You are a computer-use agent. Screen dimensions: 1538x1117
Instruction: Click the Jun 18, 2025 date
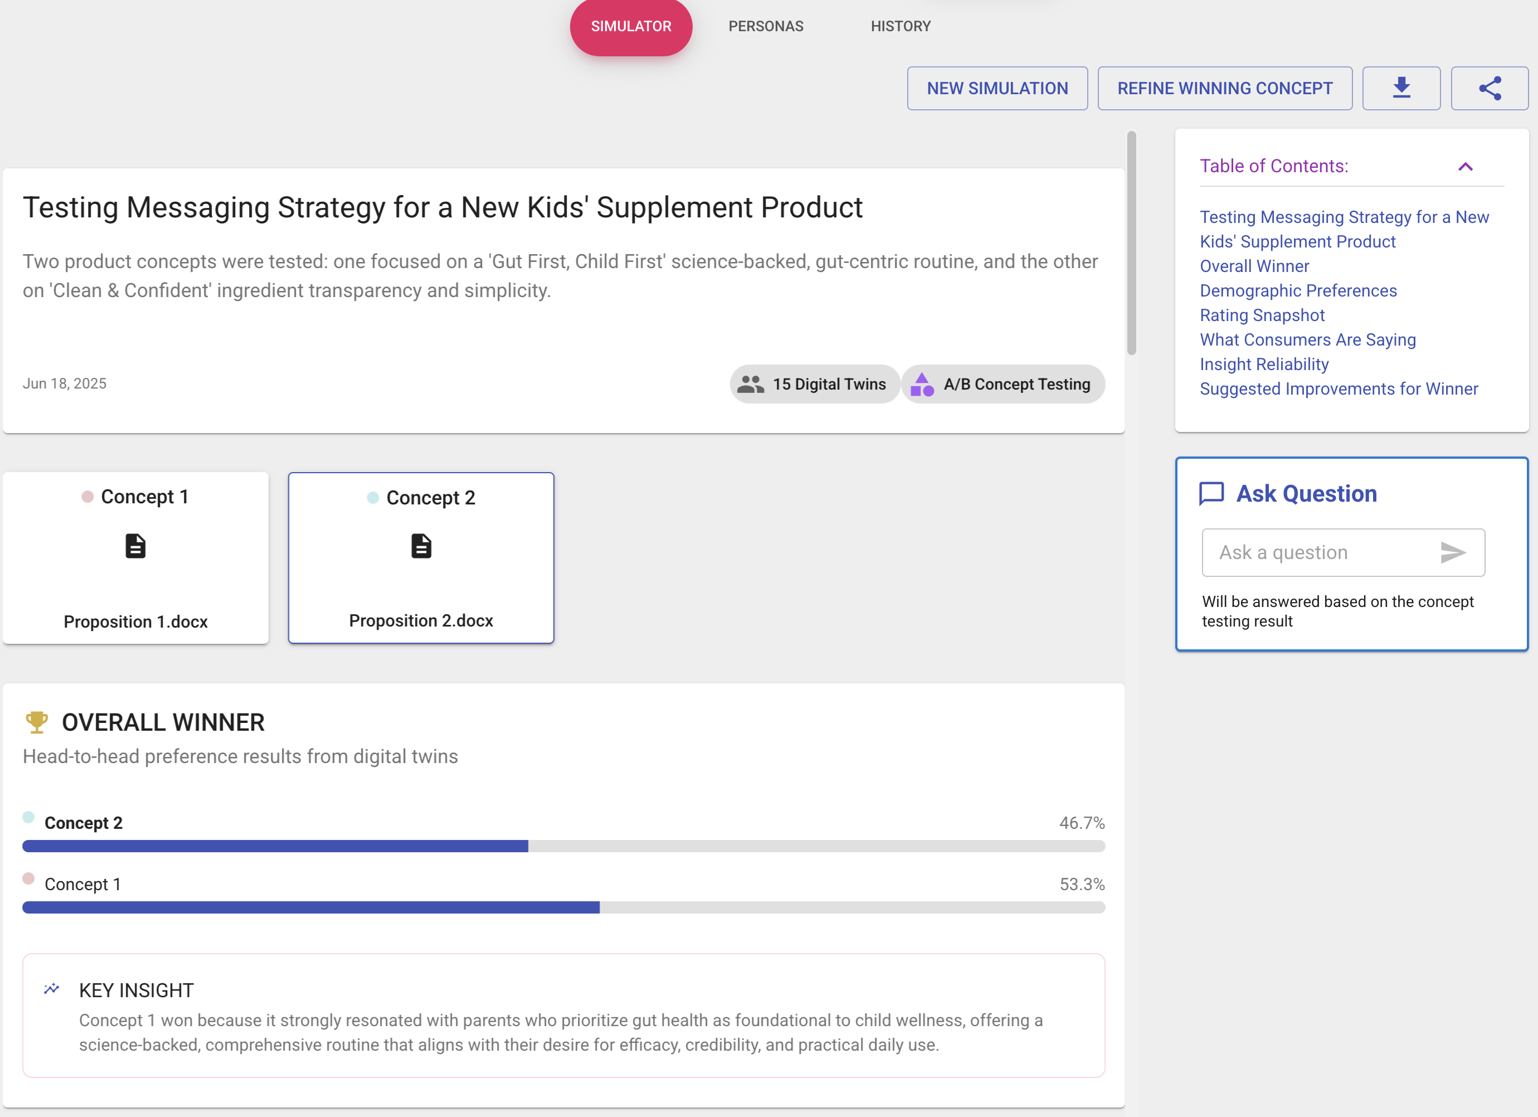click(x=65, y=383)
